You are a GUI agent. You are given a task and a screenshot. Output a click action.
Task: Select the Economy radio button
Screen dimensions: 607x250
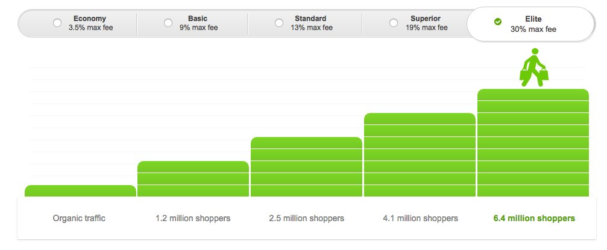click(57, 23)
